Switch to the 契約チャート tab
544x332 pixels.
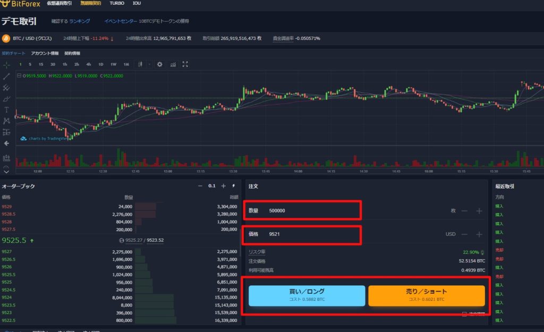13,53
